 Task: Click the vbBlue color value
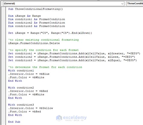point(44,74)
